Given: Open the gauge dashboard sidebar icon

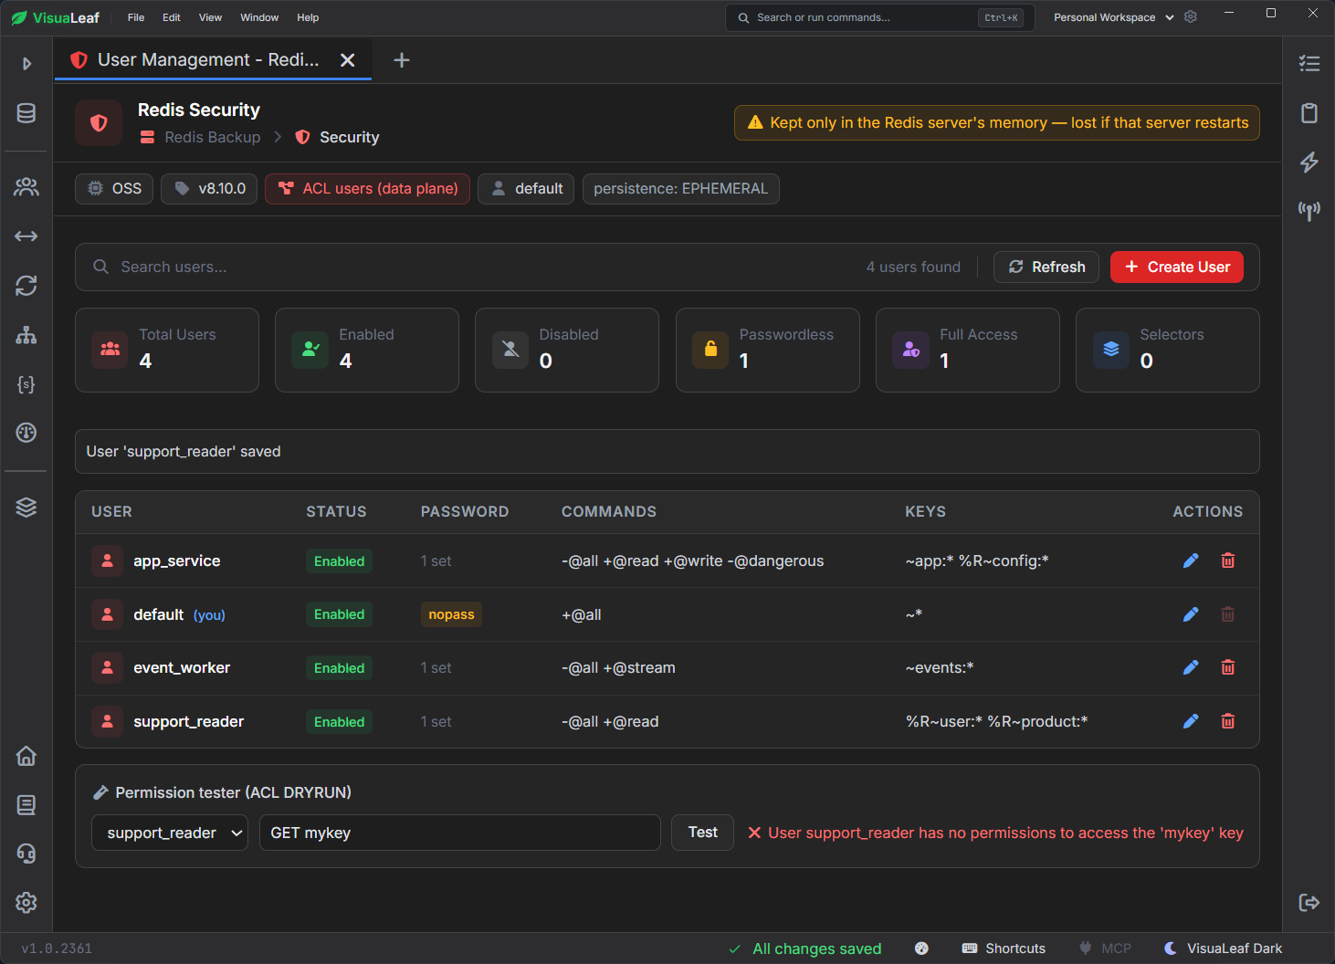Looking at the screenshot, I should click(26, 433).
